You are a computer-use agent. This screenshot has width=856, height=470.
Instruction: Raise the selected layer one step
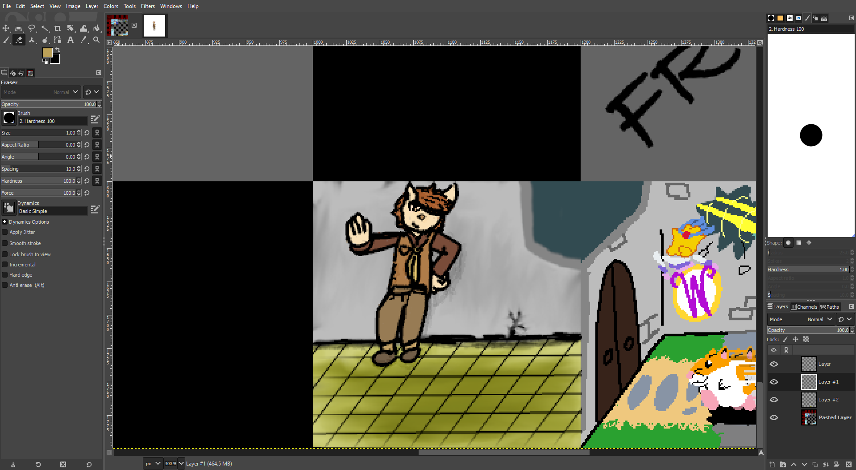coord(794,464)
